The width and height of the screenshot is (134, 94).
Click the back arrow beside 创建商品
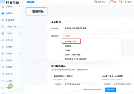click(29, 11)
